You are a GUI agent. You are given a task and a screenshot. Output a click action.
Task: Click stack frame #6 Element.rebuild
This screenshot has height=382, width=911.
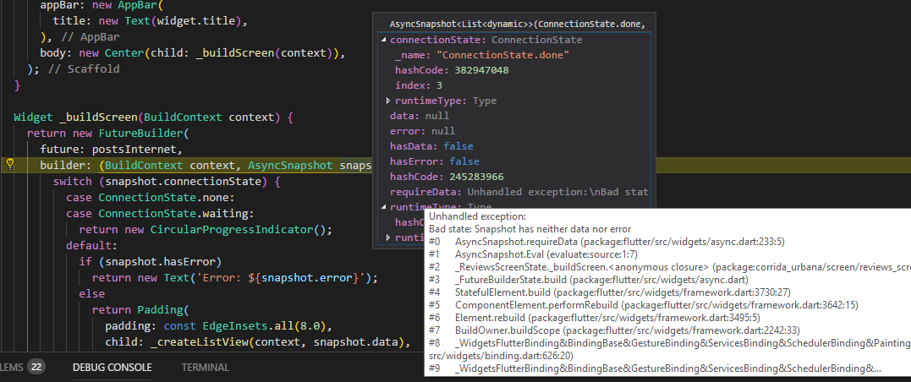tap(594, 318)
